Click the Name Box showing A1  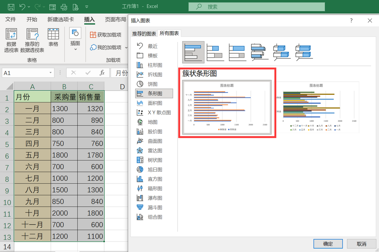(25, 73)
